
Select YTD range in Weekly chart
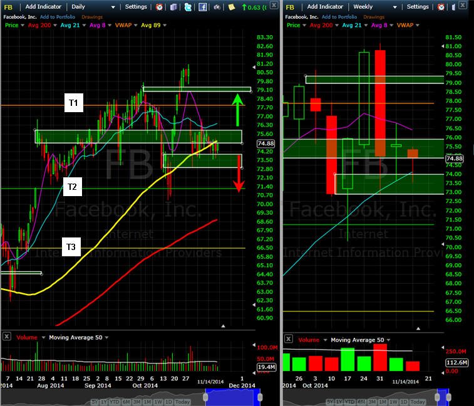coord(350,402)
